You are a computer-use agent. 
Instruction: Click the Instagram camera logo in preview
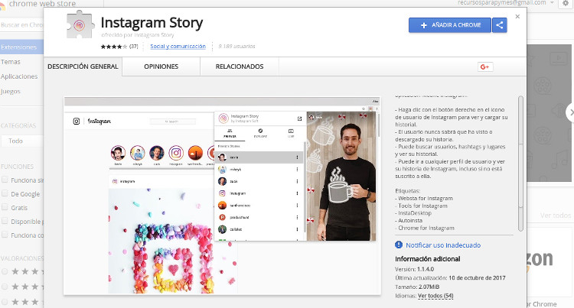tap(76, 122)
